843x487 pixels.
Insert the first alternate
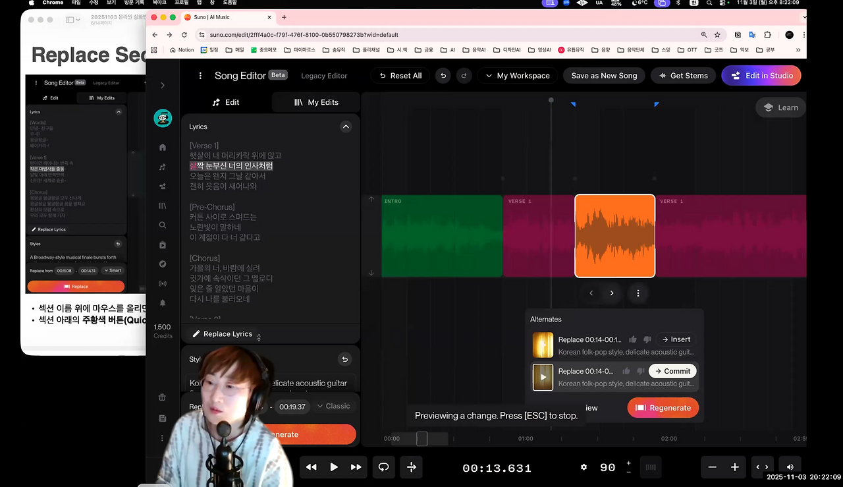click(676, 339)
